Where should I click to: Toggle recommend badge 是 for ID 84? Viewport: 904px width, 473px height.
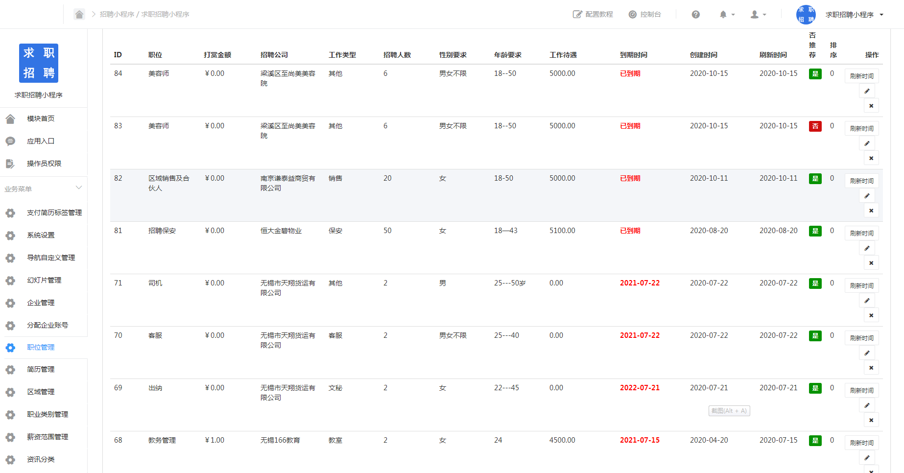pyautogui.click(x=815, y=74)
